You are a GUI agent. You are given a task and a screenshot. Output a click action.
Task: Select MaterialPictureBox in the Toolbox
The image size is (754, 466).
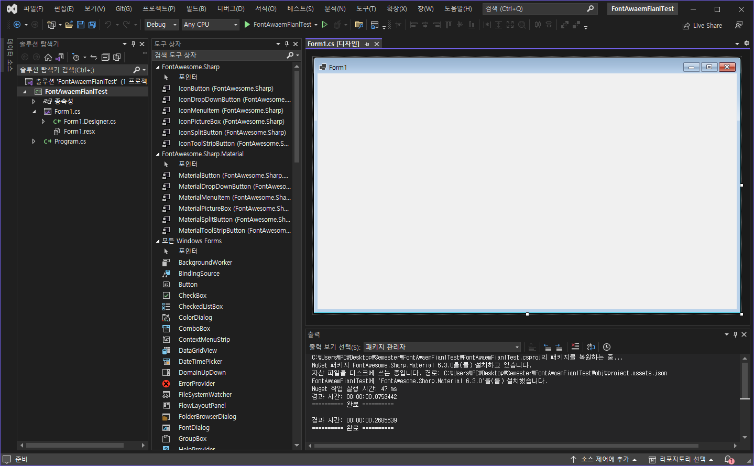point(226,209)
